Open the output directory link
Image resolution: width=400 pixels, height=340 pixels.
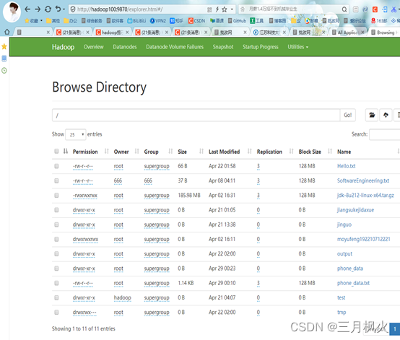tap(344, 254)
